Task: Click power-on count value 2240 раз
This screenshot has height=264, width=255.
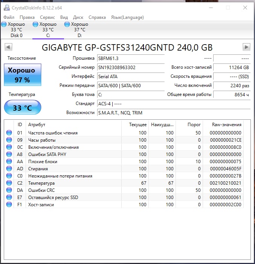Action: pos(232,86)
